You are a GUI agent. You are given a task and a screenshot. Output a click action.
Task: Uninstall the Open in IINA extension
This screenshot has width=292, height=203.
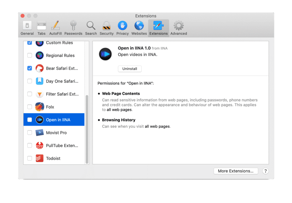point(130,69)
